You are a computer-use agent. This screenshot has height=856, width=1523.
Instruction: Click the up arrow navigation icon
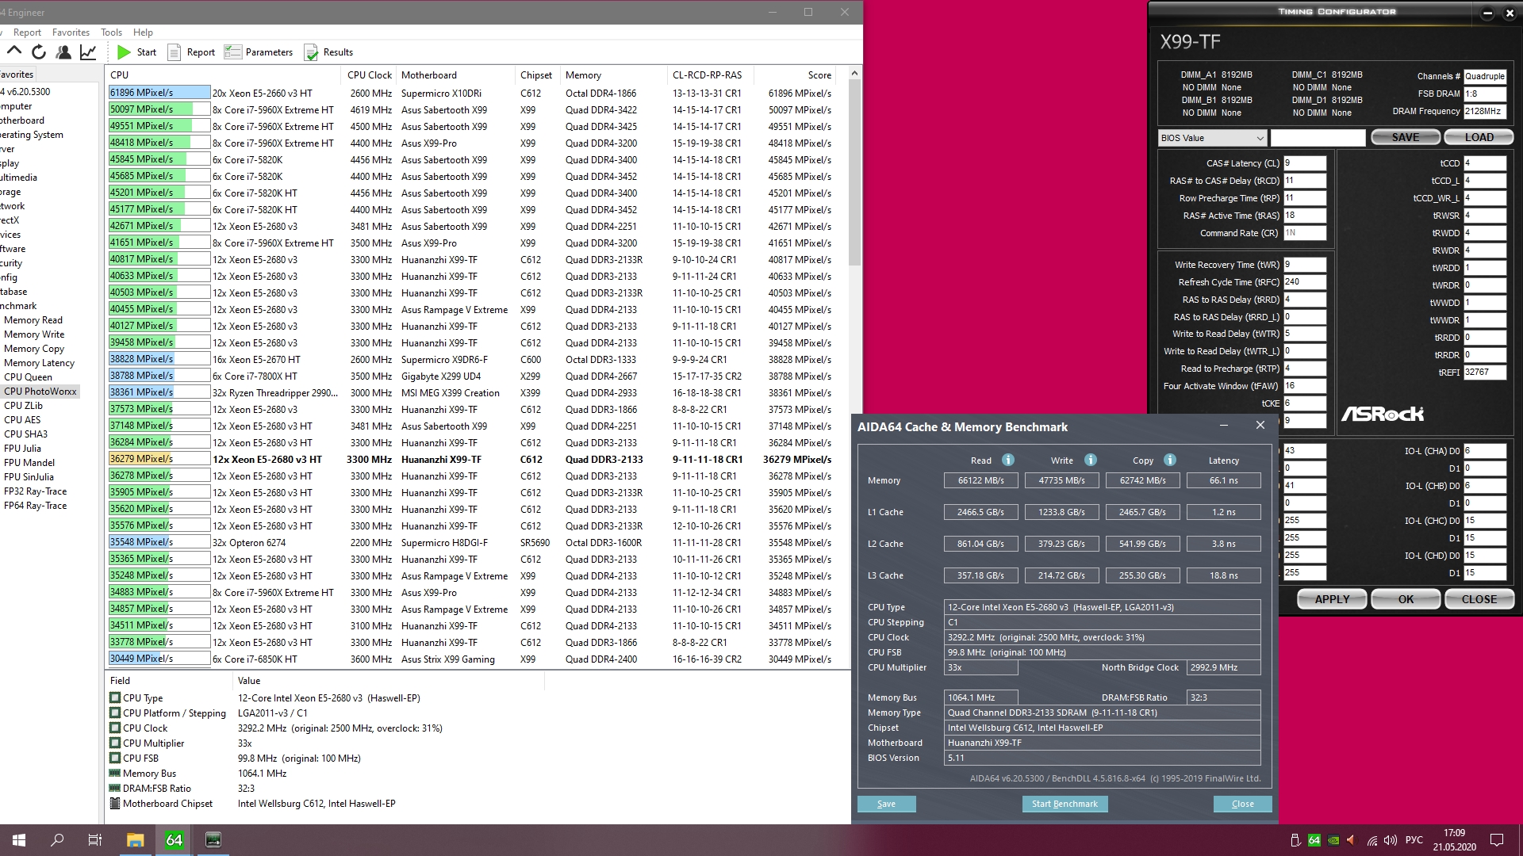point(14,52)
